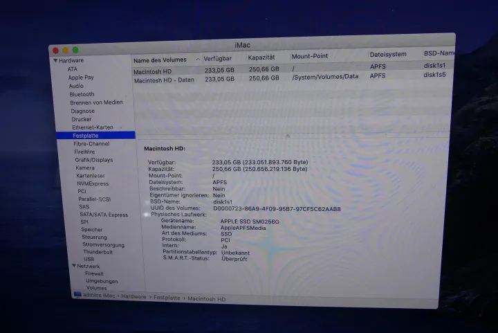498x333 pixels.
Task: Click the volume UUID value text
Action: (x=277, y=209)
